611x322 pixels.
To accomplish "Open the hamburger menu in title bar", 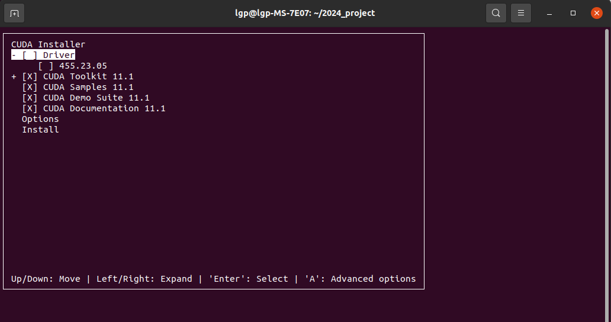I will (x=521, y=13).
